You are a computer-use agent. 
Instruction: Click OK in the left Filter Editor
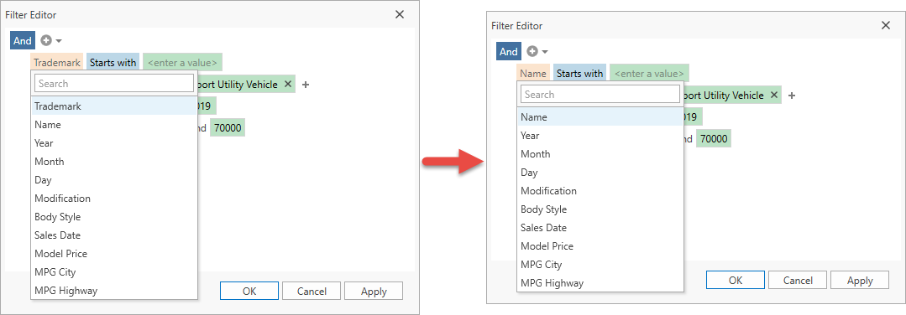pos(249,292)
